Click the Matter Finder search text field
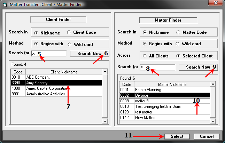The height and width of the screenshot is (143, 225). (157, 67)
